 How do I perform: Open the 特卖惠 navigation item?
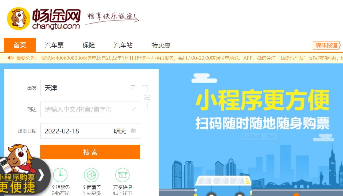point(161,45)
